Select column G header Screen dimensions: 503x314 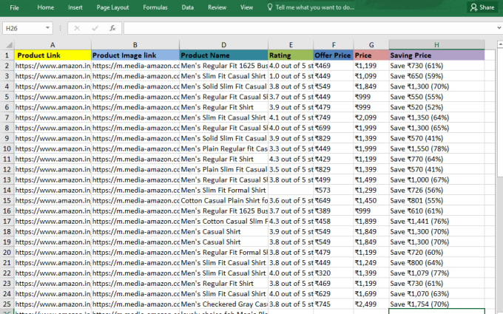pyautogui.click(x=371, y=45)
